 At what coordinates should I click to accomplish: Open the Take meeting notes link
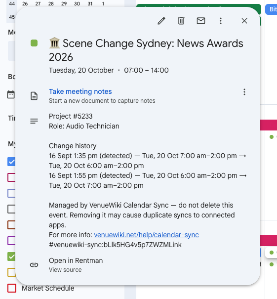(80, 91)
